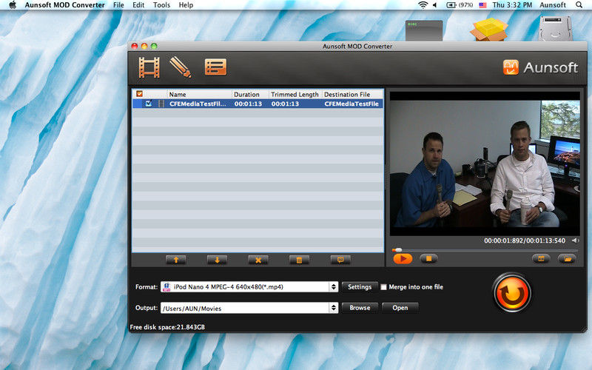Open the pencil Edit tool
The image size is (592, 370).
tap(181, 67)
